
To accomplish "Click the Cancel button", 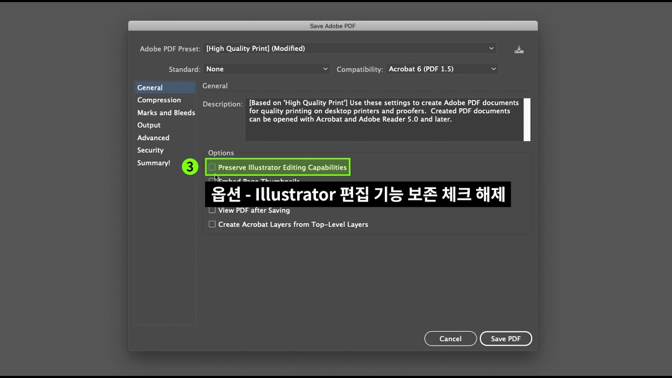I will 450,339.
